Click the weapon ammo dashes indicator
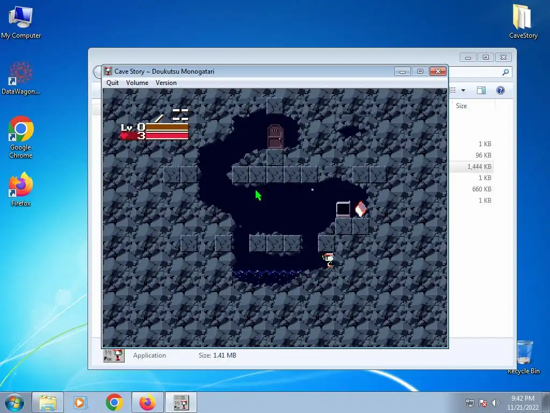 180,115
